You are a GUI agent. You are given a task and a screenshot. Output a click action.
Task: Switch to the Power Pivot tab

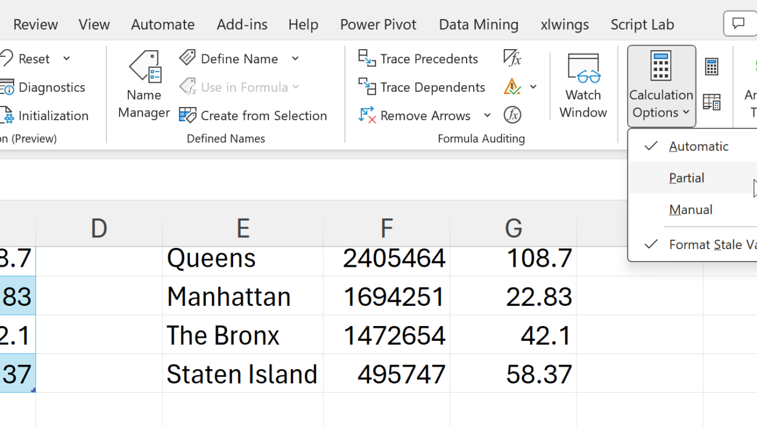click(x=378, y=24)
